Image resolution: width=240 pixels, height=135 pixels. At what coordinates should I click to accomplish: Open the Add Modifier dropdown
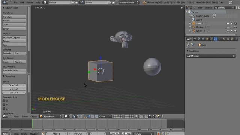pos(211,56)
